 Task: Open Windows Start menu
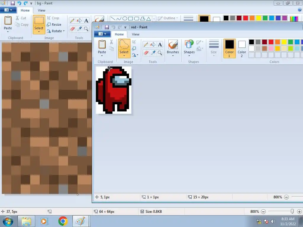(x=8, y=221)
